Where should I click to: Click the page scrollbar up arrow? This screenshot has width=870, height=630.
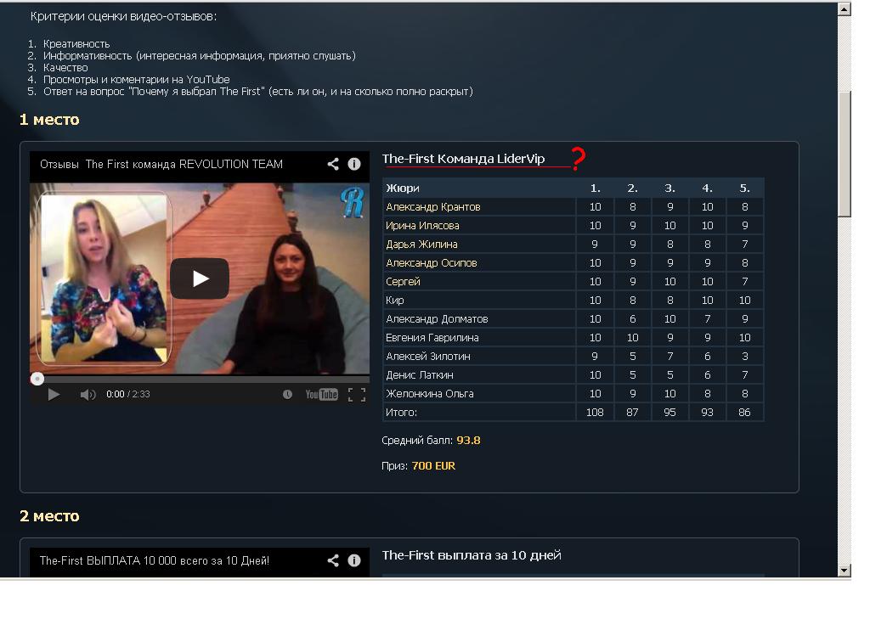tap(844, 8)
